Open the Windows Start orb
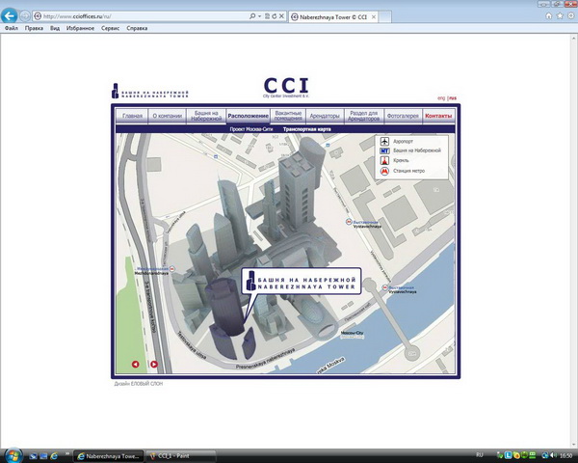The width and height of the screenshot is (578, 463). tap(13, 455)
